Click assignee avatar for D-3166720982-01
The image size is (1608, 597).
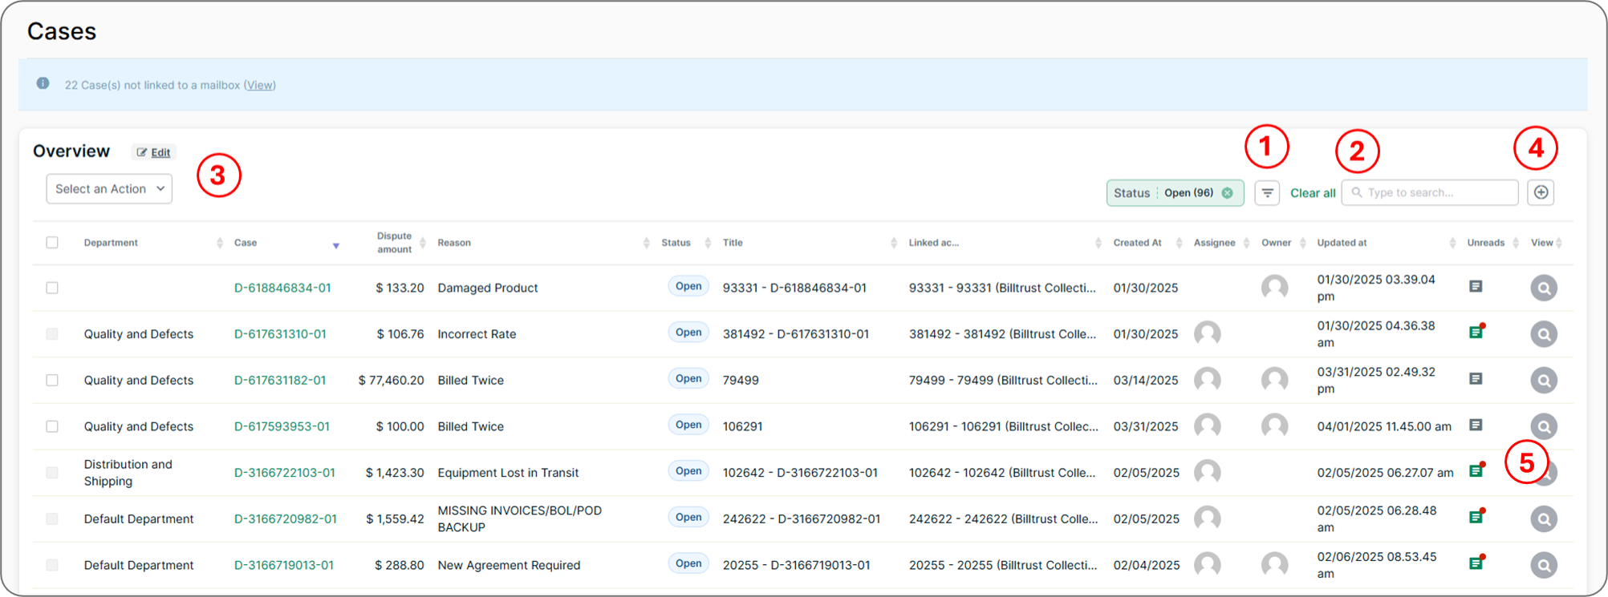pos(1207,519)
